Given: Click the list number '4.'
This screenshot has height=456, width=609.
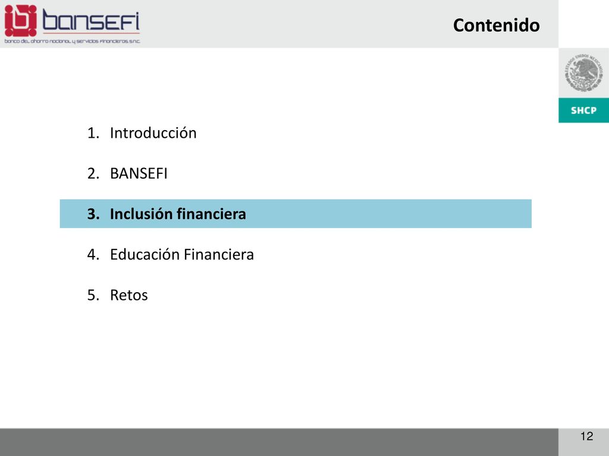Looking at the screenshot, I should click(93, 254).
